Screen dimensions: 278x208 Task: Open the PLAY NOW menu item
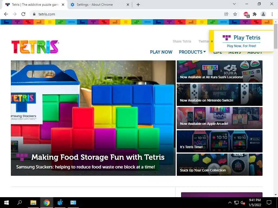(161, 52)
